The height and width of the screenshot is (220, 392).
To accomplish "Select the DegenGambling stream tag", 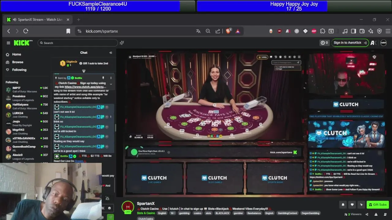I will tap(310, 213).
